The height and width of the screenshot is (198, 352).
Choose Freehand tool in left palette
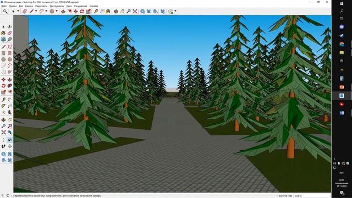[x=10, y=47]
